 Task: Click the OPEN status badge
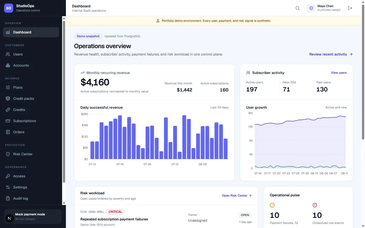(245, 215)
